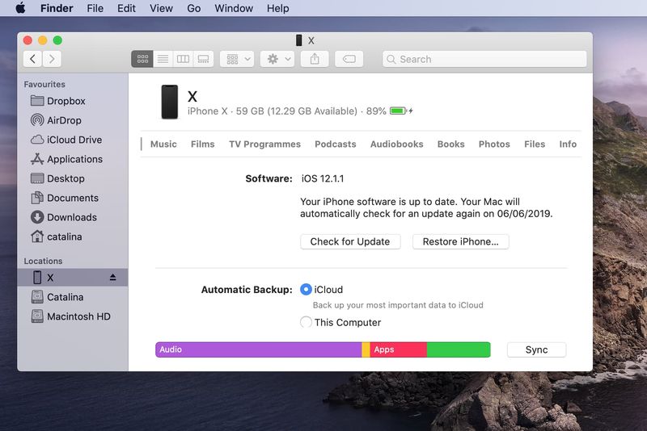Switch to the Photos tab

coord(494,144)
